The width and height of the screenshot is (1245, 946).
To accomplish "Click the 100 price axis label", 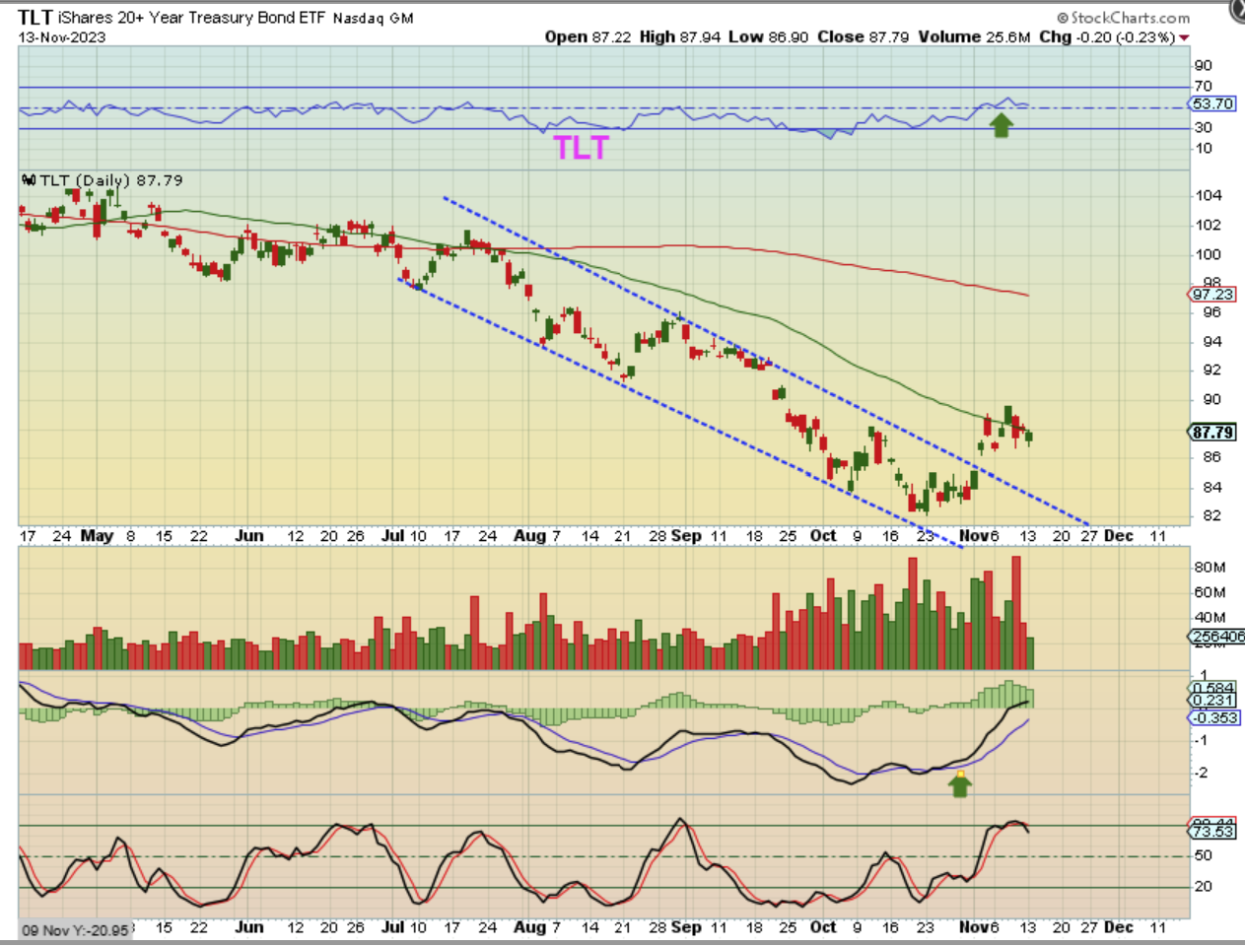I will point(1208,253).
